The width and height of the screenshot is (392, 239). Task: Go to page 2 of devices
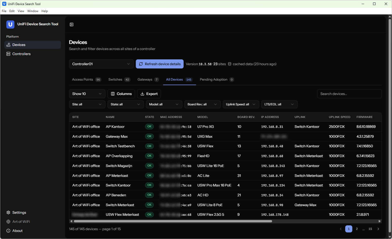click(x=357, y=229)
